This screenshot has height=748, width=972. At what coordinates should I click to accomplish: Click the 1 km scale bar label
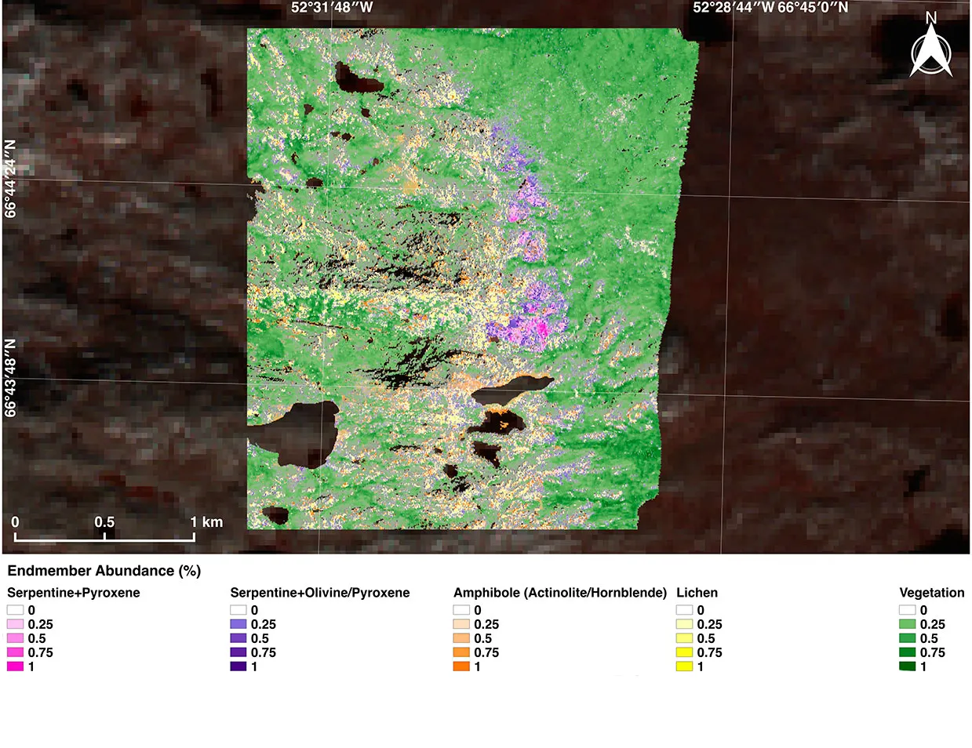coord(207,522)
